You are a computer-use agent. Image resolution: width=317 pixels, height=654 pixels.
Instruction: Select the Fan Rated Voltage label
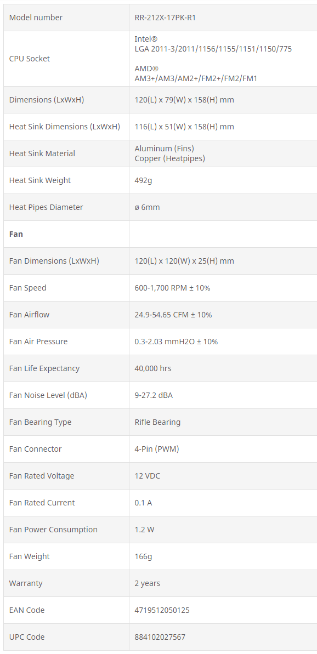pyautogui.click(x=42, y=476)
